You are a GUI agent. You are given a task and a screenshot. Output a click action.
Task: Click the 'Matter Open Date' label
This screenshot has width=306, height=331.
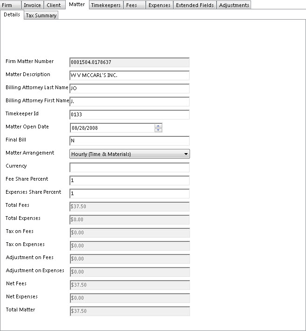tap(27, 127)
